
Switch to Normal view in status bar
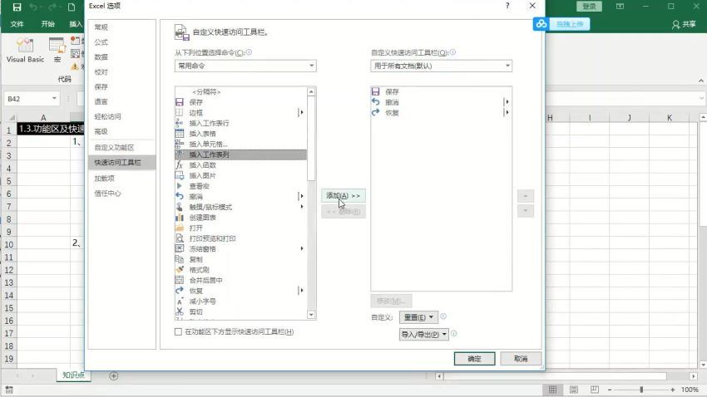tap(552, 390)
